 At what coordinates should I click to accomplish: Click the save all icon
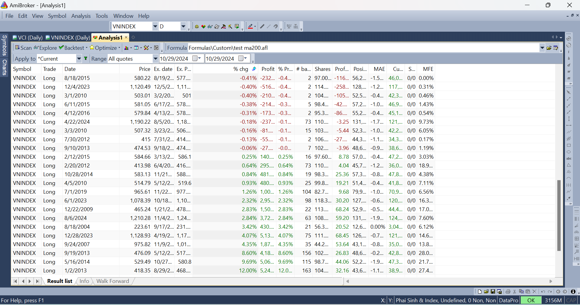pos(499,291)
